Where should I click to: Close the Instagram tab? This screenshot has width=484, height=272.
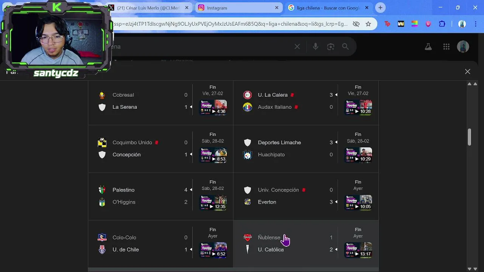click(x=276, y=8)
